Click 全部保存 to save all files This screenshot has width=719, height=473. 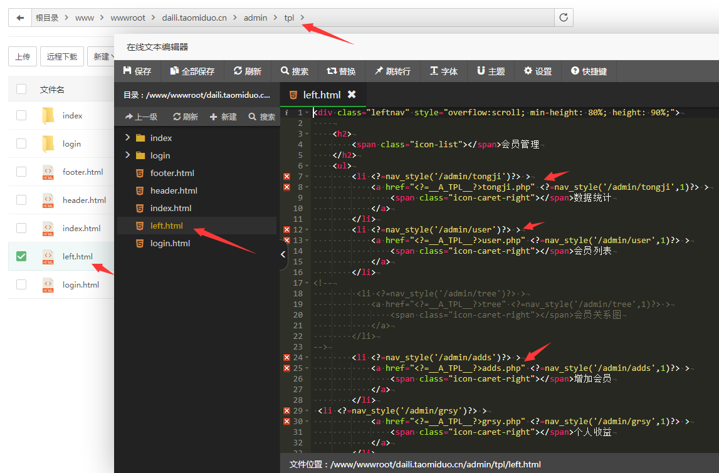(192, 71)
